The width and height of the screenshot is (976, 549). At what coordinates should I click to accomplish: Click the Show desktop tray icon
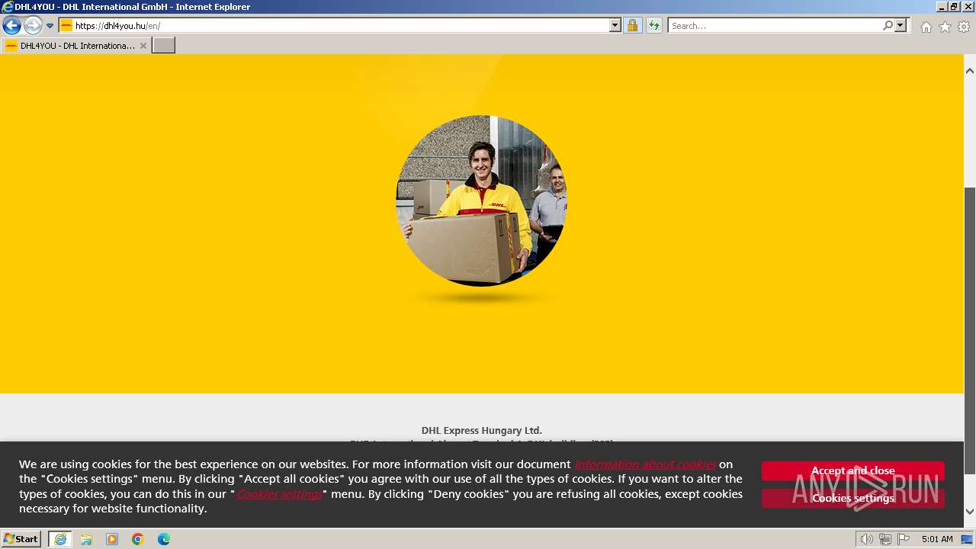point(968,539)
